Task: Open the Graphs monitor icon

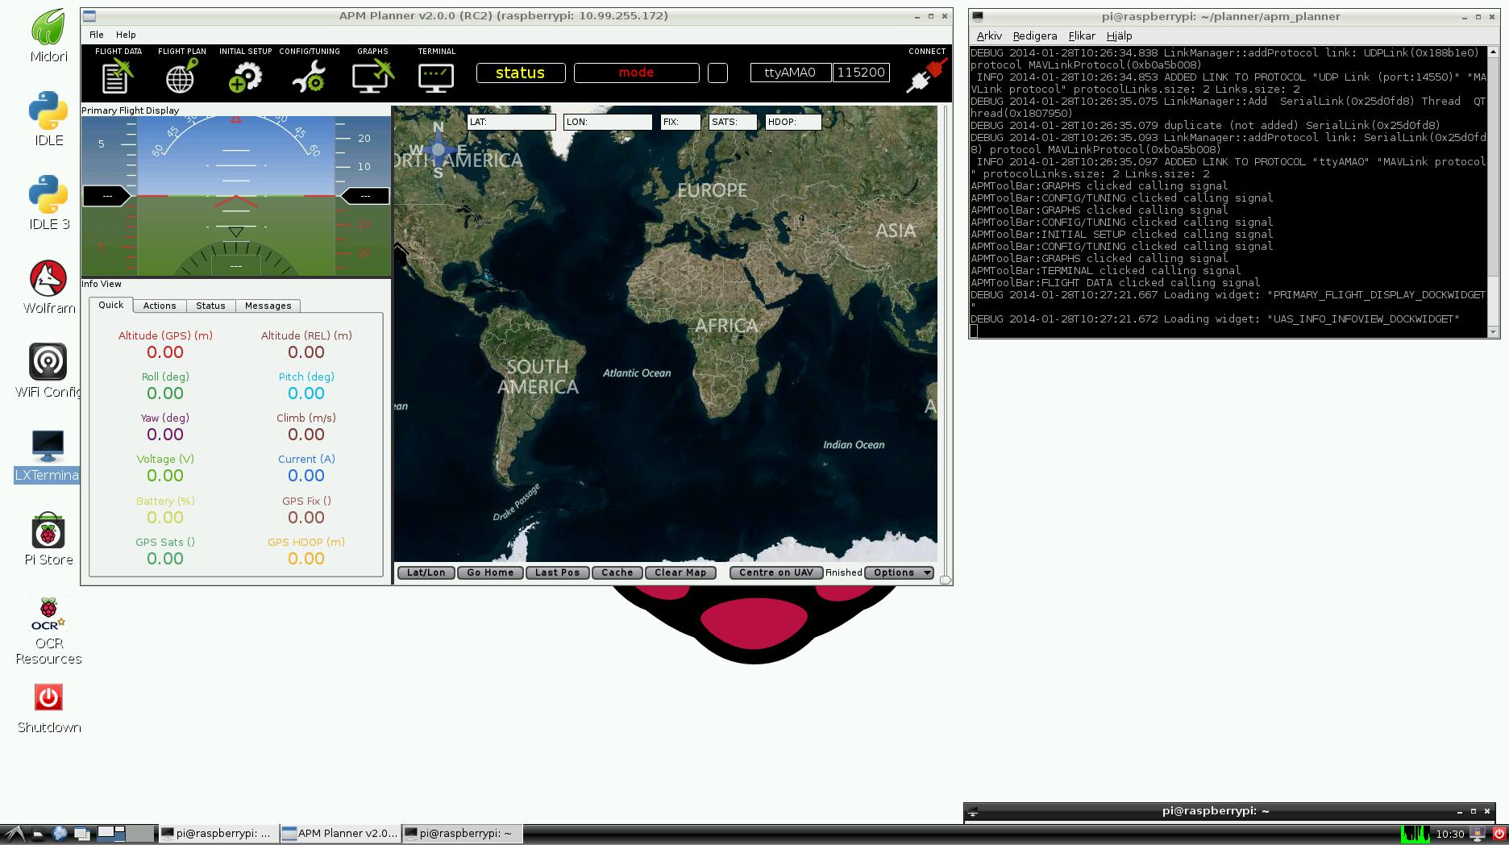Action: pos(372,76)
